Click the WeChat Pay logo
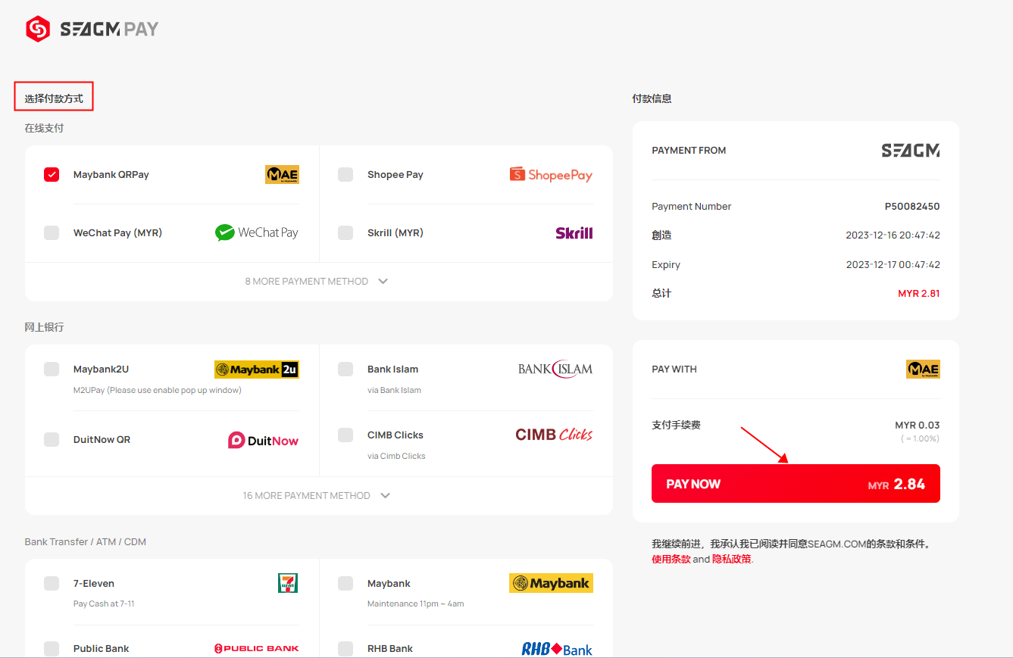Image resolution: width=1013 pixels, height=658 pixels. tap(256, 232)
